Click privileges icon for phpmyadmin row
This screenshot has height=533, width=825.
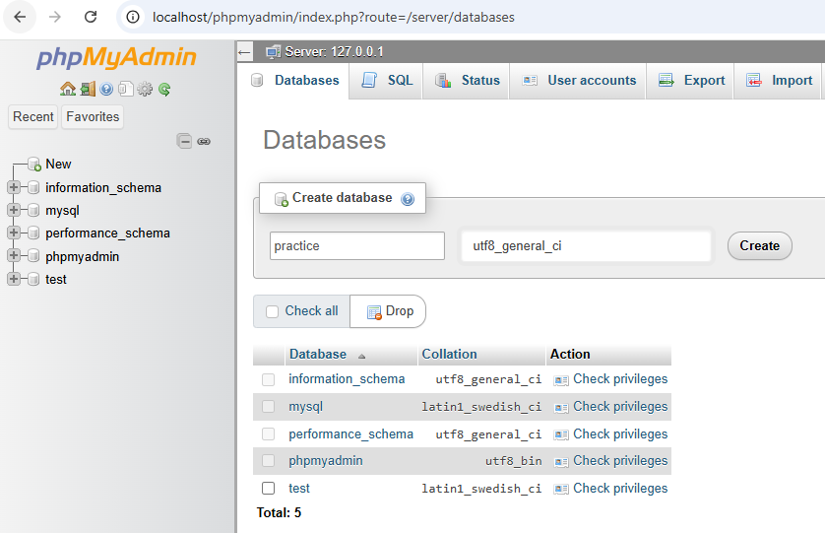(x=561, y=461)
